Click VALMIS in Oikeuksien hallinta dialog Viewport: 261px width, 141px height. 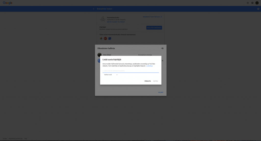tap(161, 92)
